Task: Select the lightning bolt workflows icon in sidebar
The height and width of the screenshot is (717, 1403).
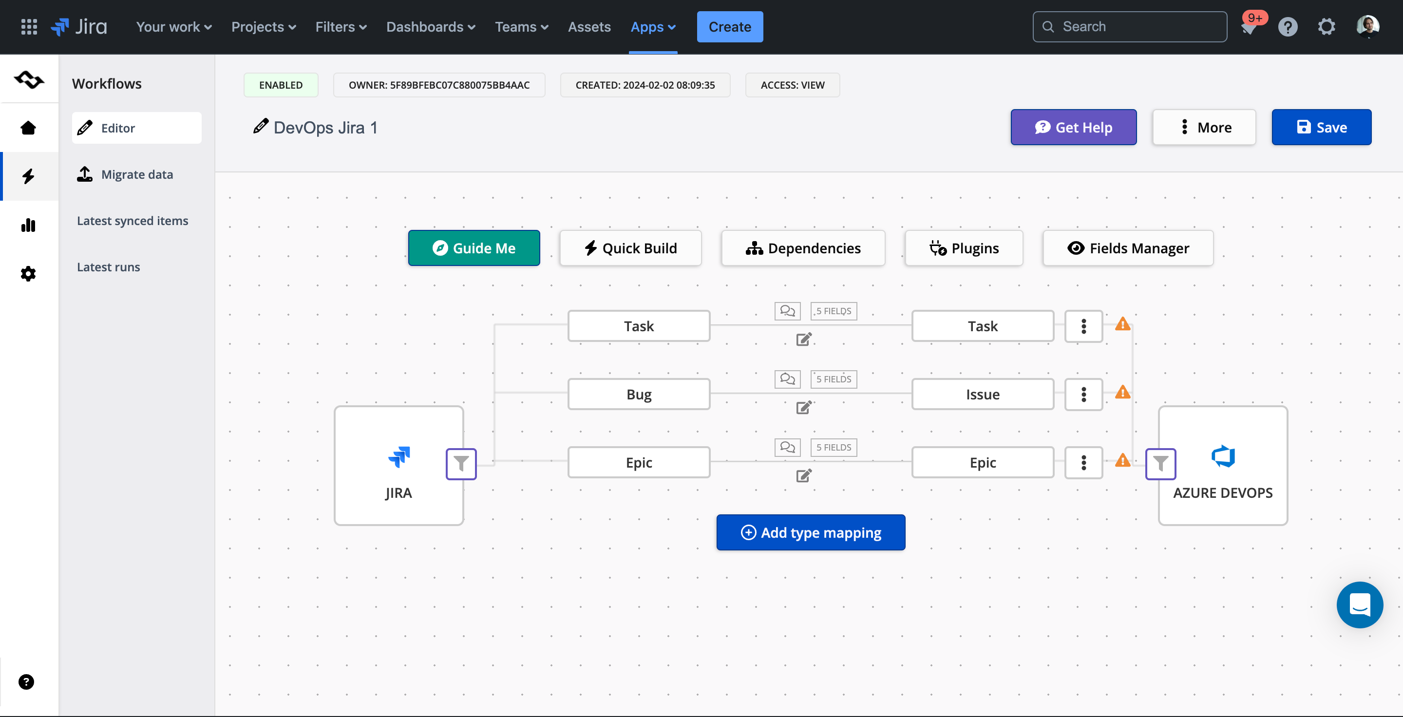Action: click(x=28, y=176)
